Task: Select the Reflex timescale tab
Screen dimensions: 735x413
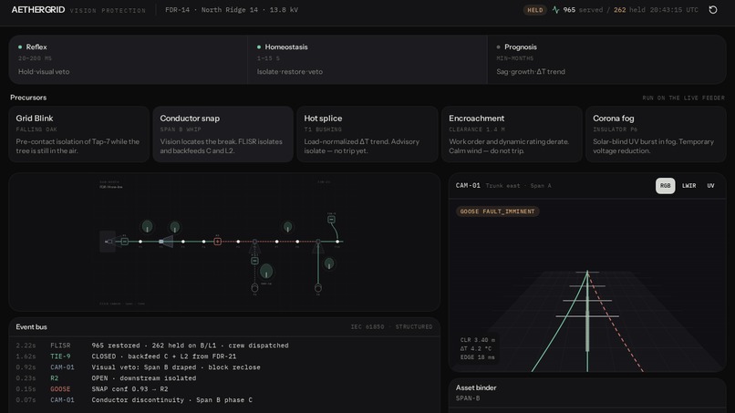Action: (128, 59)
